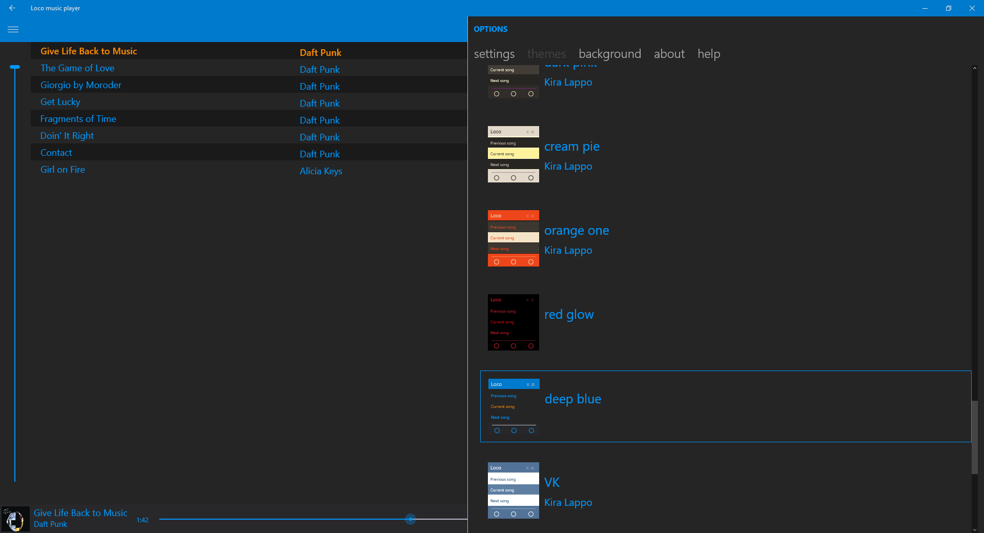Viewport: 984px width, 533px height.
Task: Switch to the settings tab
Action: click(494, 54)
